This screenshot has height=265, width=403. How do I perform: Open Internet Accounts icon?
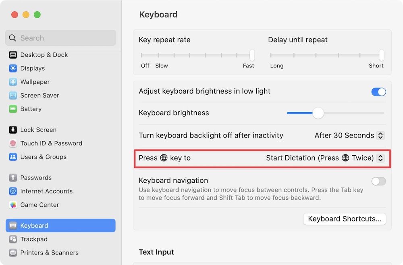coord(13,191)
